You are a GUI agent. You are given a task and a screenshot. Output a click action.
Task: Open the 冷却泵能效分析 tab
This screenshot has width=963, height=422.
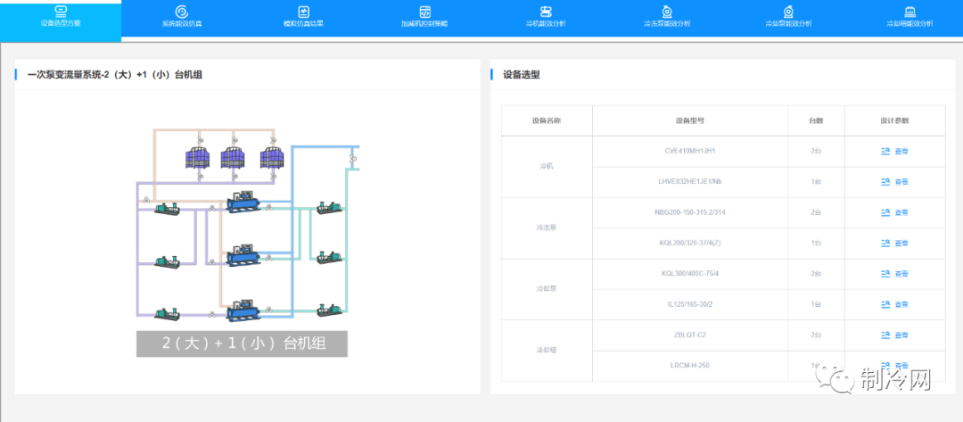click(x=788, y=17)
